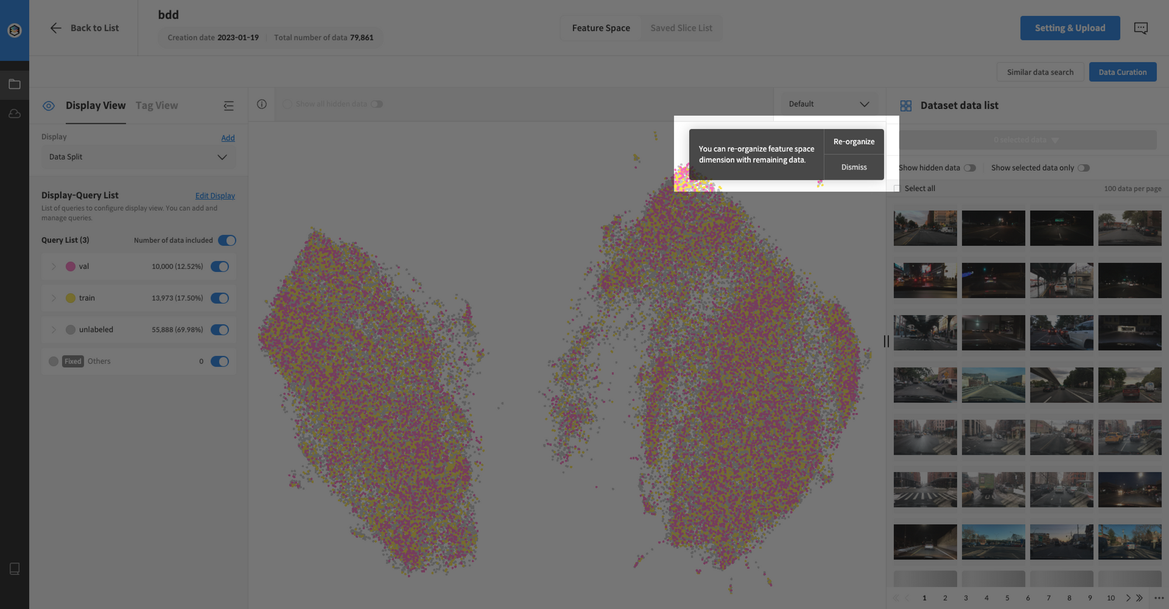This screenshot has width=1169, height=609.
Task: Click the Setting & Upload button
Action: [x=1070, y=28]
